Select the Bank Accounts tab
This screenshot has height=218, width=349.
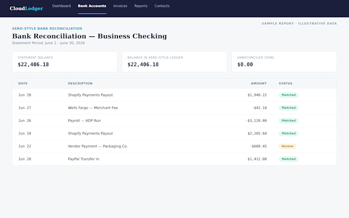pyautogui.click(x=92, y=6)
